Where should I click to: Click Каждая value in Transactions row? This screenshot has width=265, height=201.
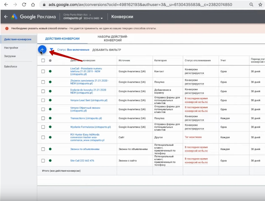pos(225,118)
